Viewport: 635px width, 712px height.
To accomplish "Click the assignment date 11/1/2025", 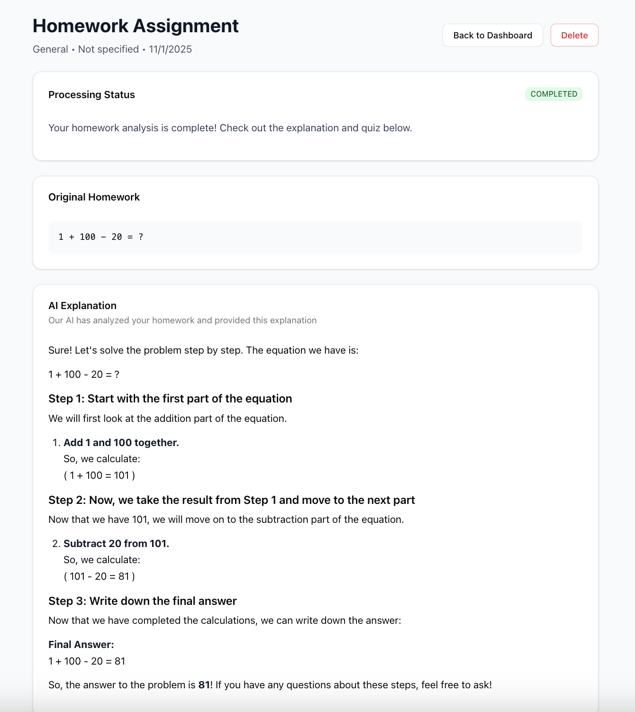I will point(170,49).
